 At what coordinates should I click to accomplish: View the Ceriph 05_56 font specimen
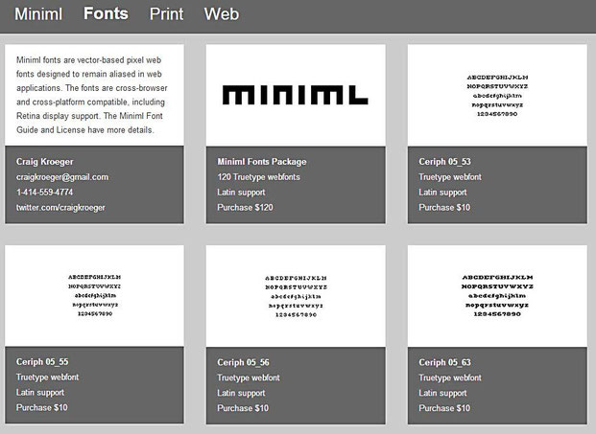coord(296,296)
